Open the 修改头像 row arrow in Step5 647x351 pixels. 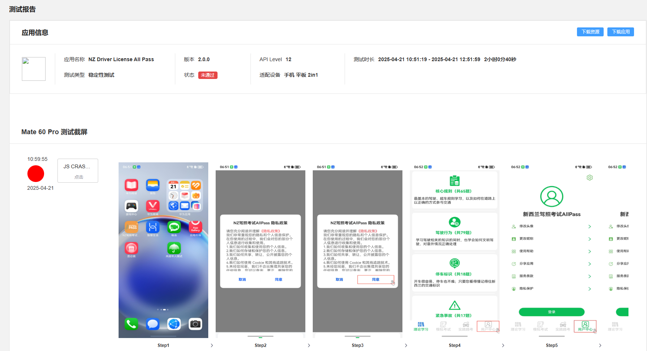590,226
